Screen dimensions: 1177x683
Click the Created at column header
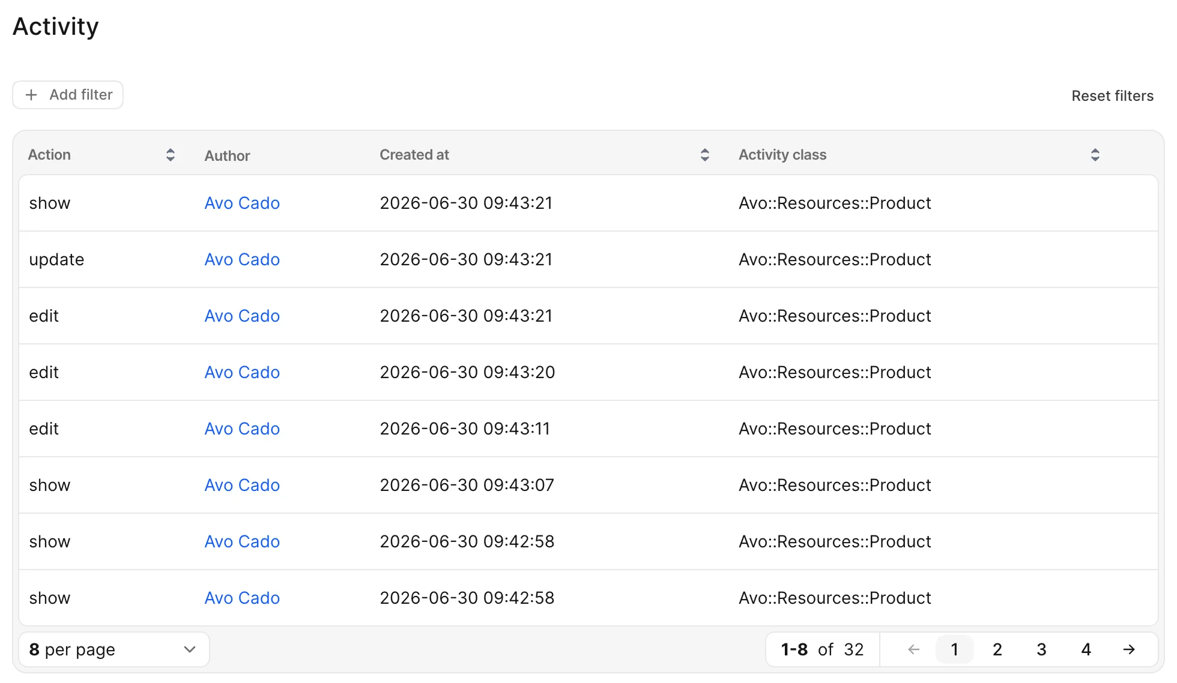414,155
